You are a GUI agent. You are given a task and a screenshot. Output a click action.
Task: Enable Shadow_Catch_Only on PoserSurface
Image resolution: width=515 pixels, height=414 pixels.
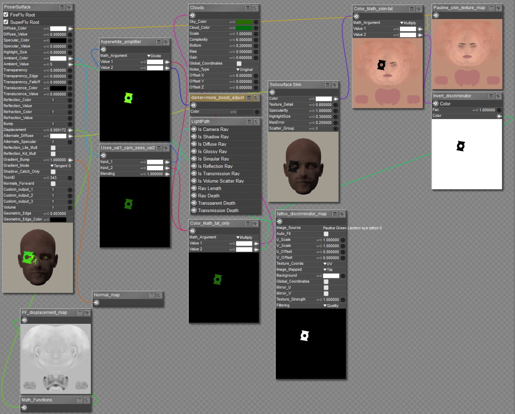(x=53, y=172)
